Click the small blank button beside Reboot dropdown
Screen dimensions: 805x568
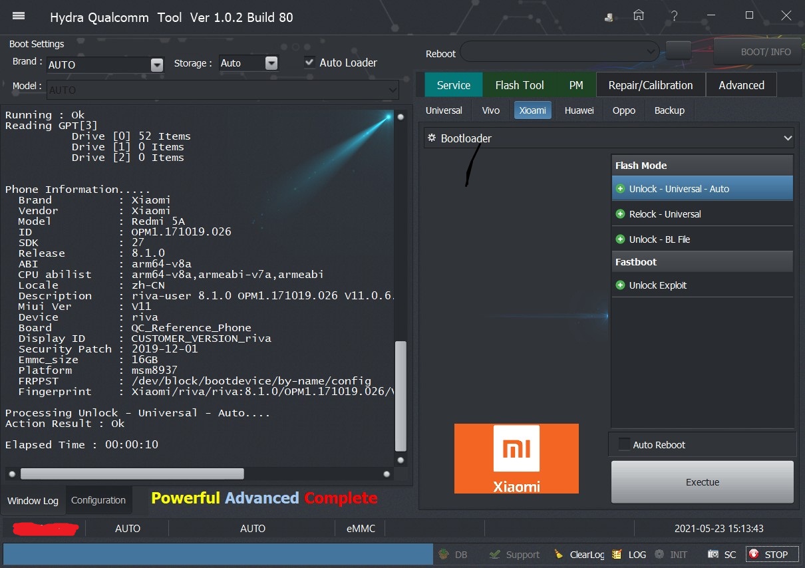(x=679, y=51)
